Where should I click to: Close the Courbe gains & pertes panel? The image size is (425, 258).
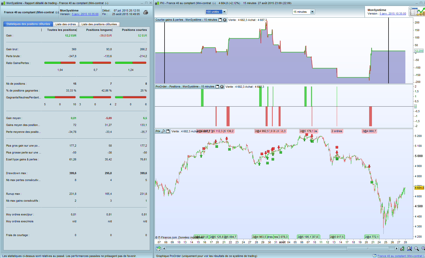pyautogui.click(x=224, y=20)
